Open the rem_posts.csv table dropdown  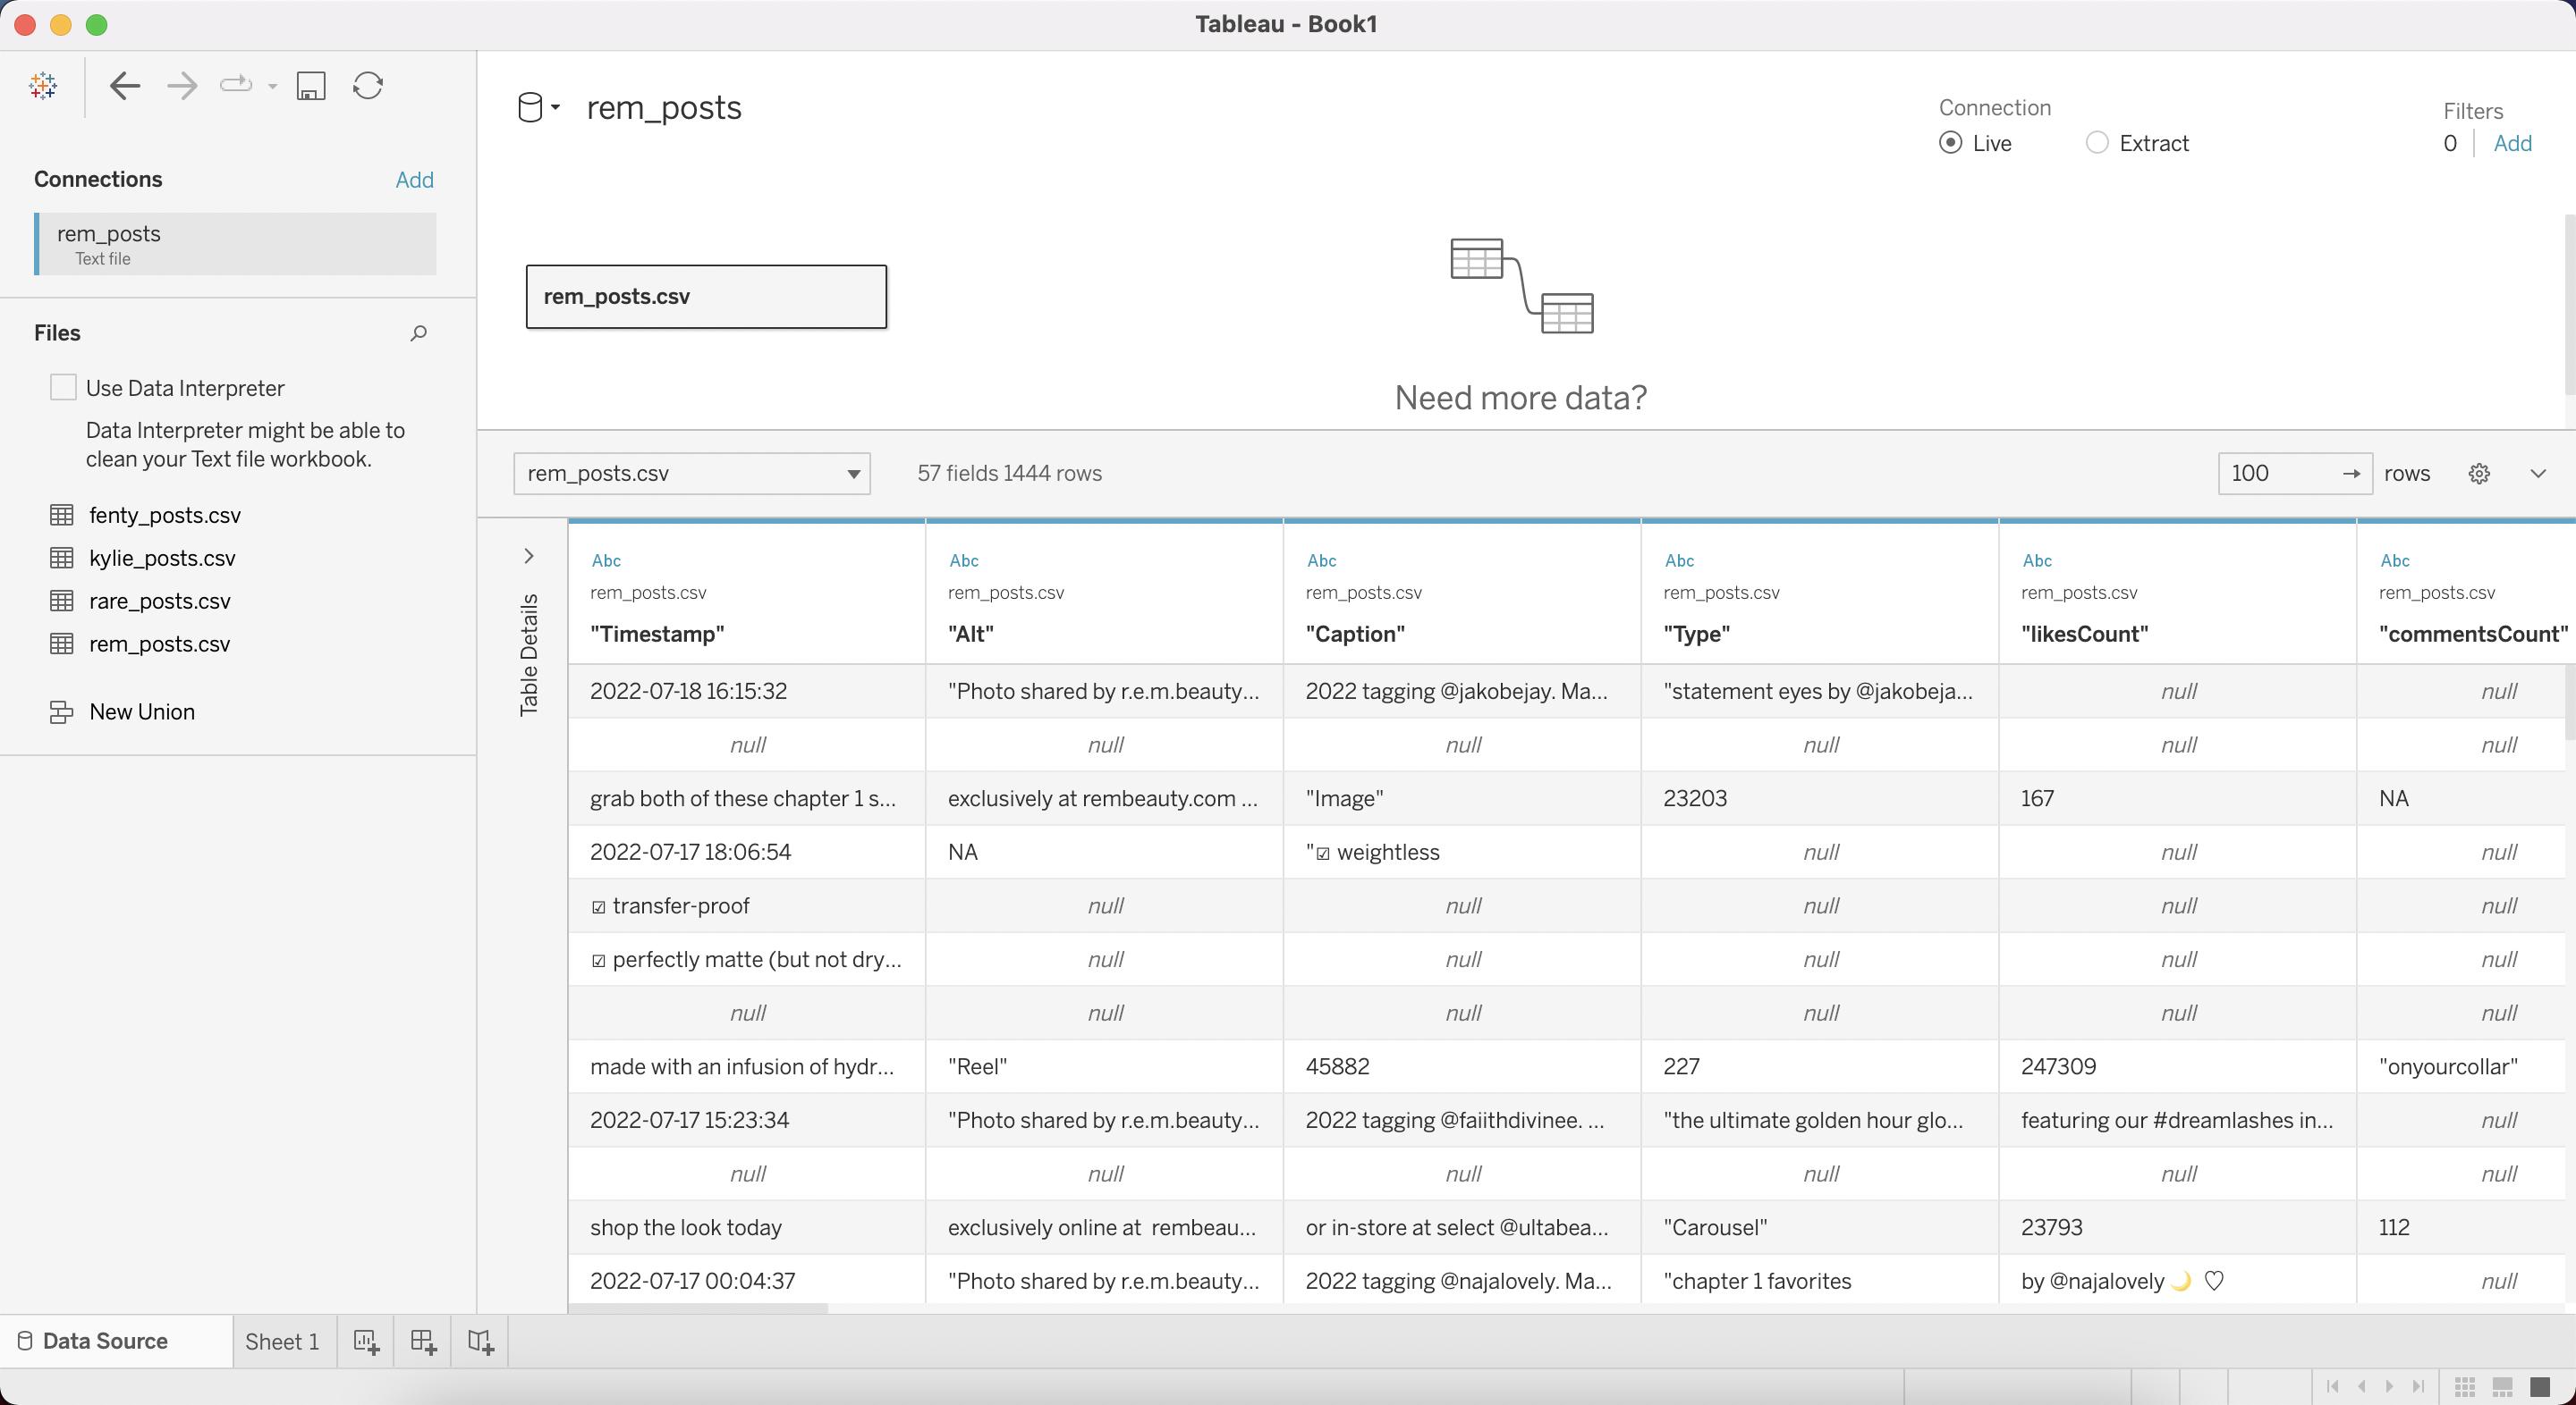coord(692,474)
